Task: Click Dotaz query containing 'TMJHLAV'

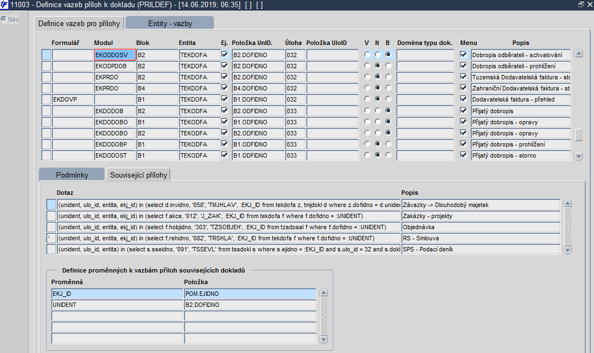Action: pyautogui.click(x=228, y=205)
